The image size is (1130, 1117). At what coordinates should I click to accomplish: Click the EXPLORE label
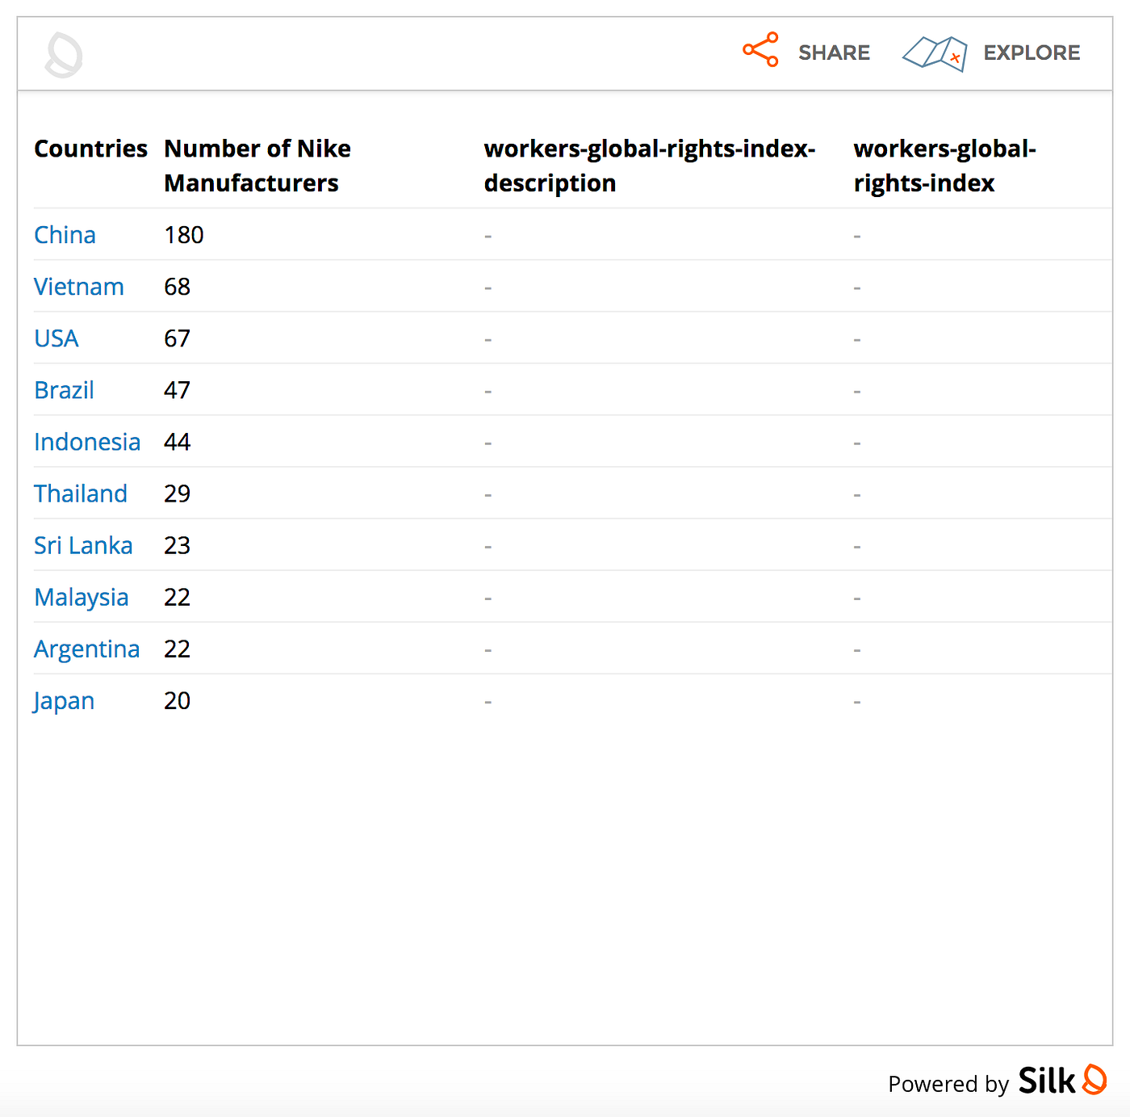point(1032,52)
